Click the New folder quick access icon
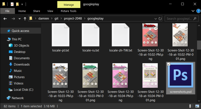Viewport: 201px width, 109px height. [17, 4]
